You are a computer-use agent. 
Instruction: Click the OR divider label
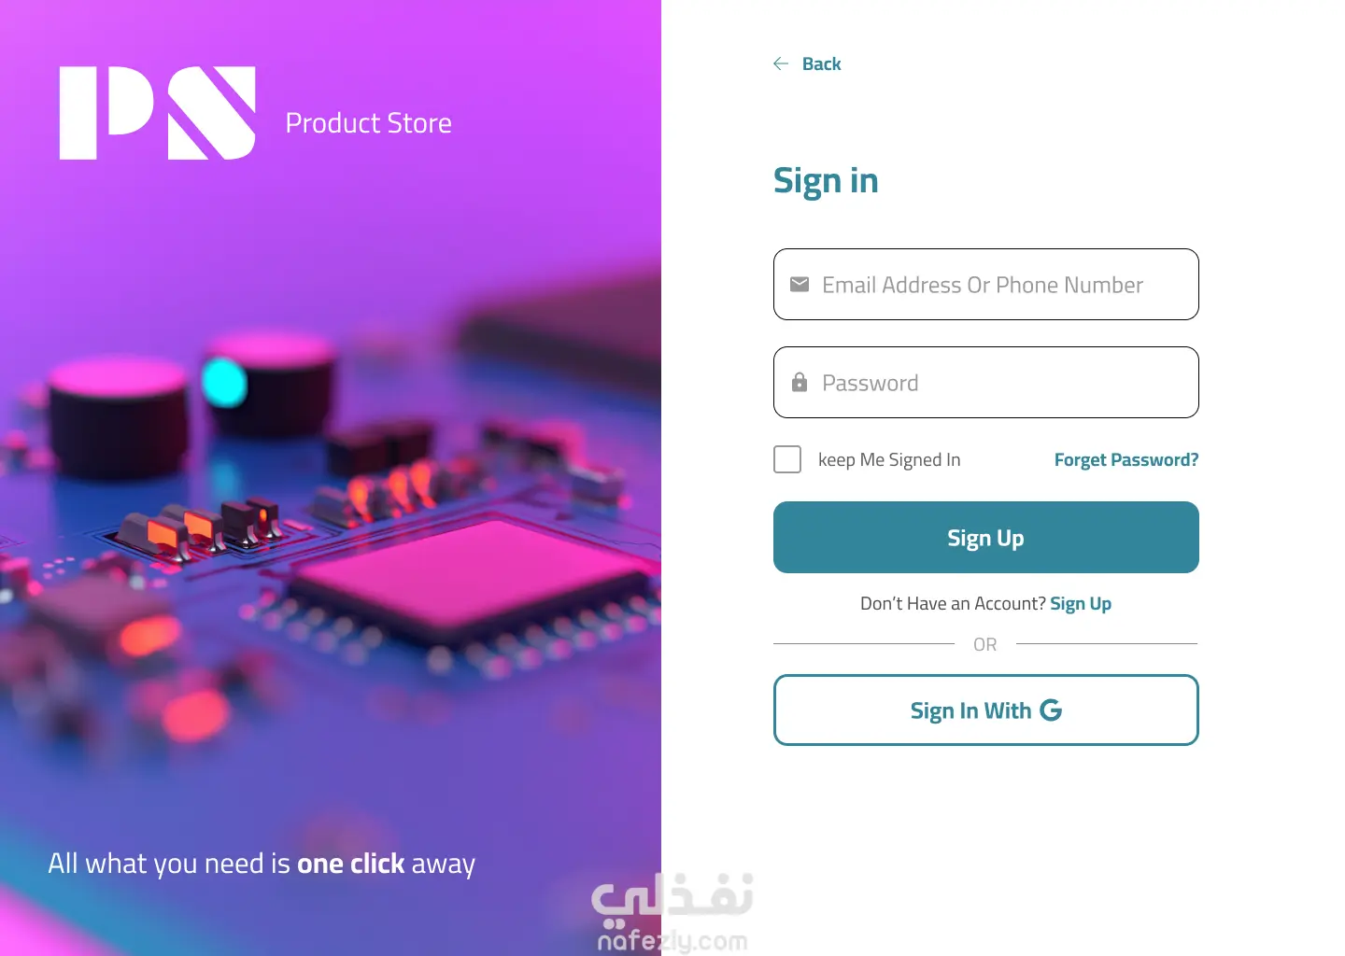point(985,644)
